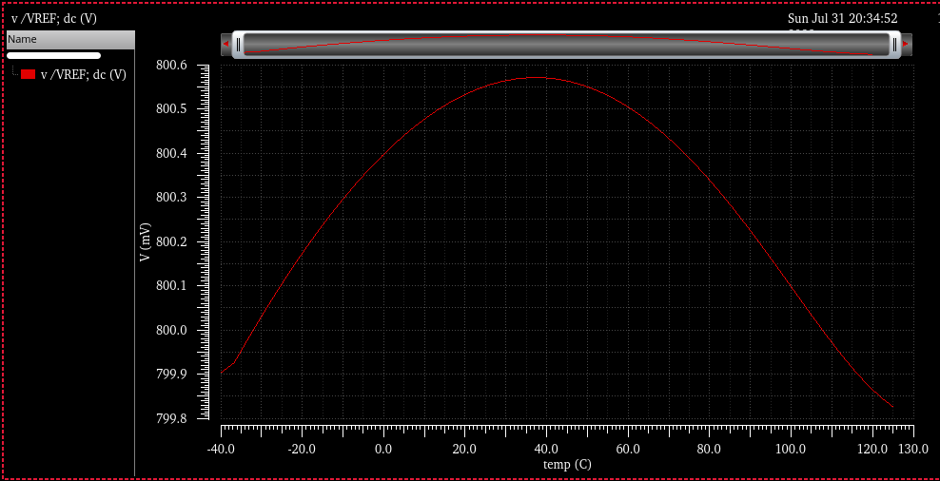This screenshot has height=481, width=940.
Task: Click the temp (C) x-axis label
Action: pyautogui.click(x=567, y=464)
